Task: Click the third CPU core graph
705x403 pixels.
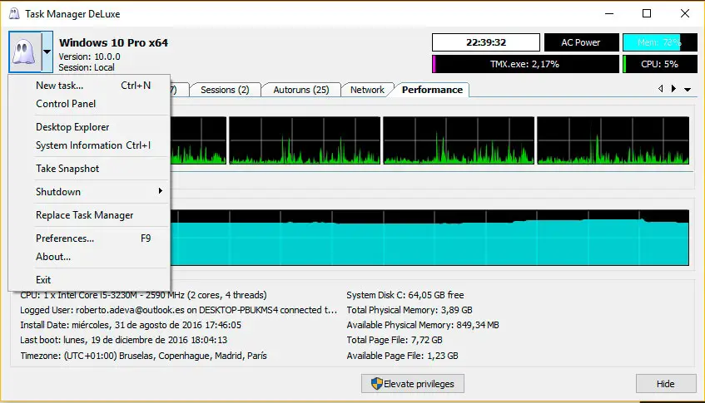Action: 459,140
